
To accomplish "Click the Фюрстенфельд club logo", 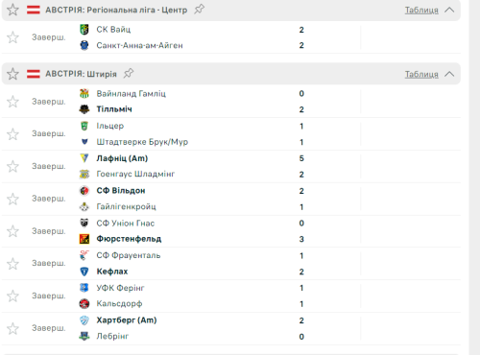I will coord(84,239).
